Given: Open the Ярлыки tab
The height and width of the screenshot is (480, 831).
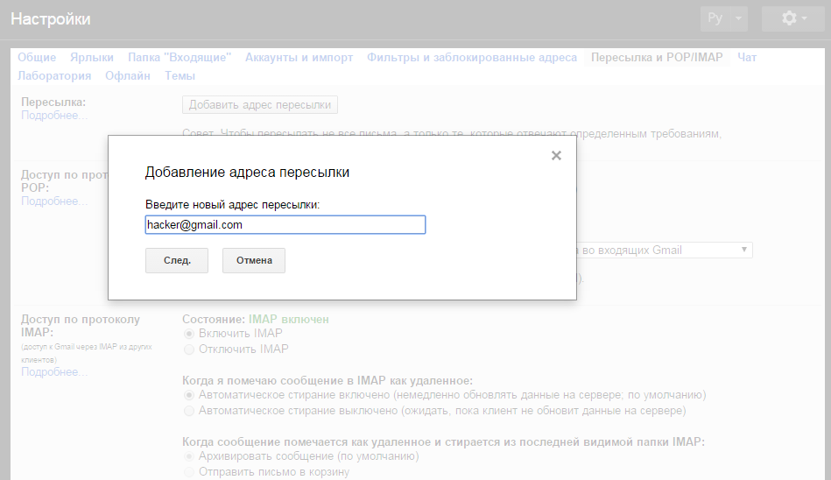Looking at the screenshot, I should click(x=92, y=57).
